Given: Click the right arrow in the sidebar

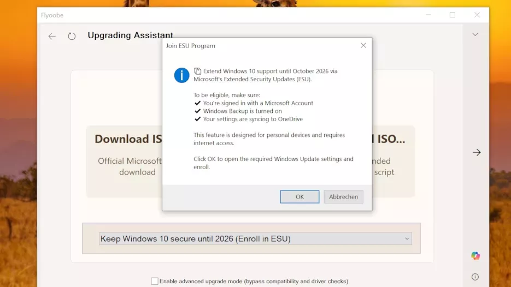Looking at the screenshot, I should (477, 152).
